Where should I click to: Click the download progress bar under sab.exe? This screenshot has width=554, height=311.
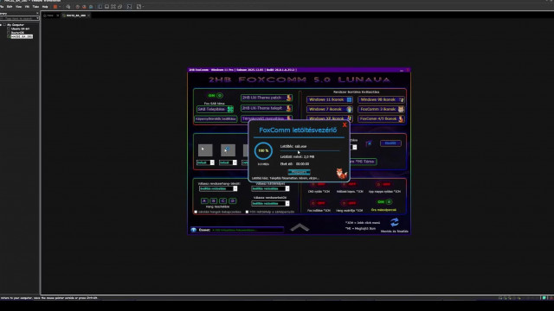[310, 150]
